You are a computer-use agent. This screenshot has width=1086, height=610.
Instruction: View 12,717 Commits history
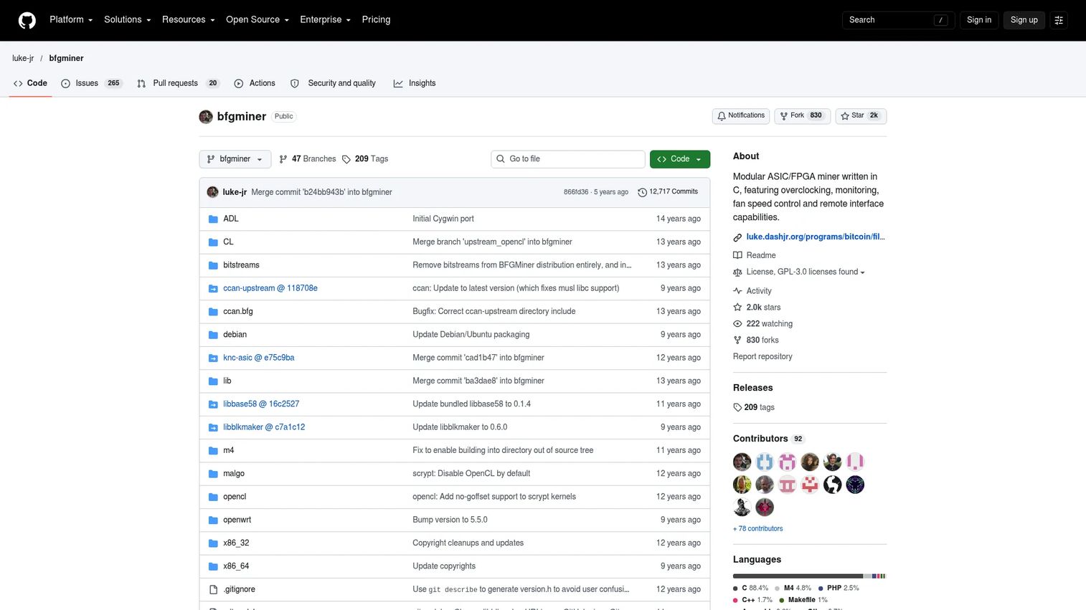668,192
